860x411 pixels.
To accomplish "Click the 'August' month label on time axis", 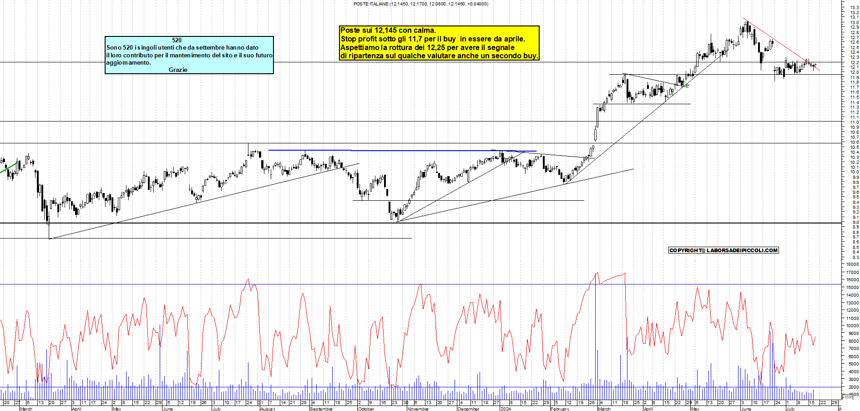I will point(268,409).
